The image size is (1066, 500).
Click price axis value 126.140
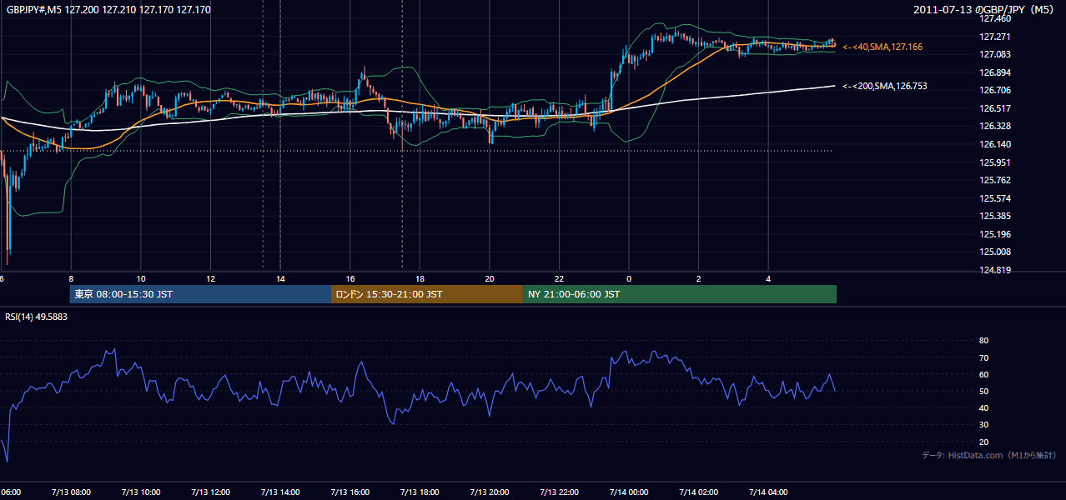click(995, 144)
